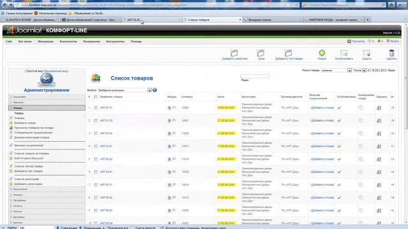Tick the checkbox in product row 4

point(96,146)
